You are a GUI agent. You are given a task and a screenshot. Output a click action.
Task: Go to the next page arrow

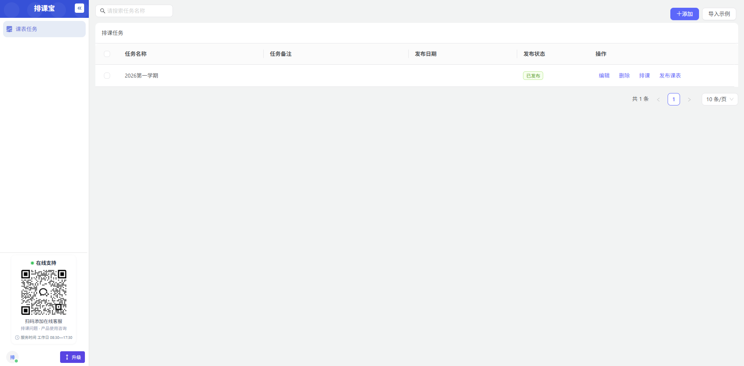pos(689,100)
